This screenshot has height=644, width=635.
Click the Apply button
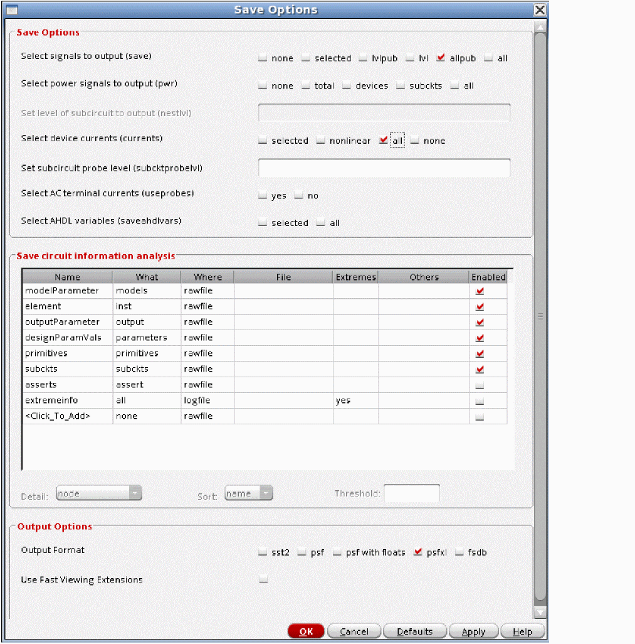[x=473, y=631]
